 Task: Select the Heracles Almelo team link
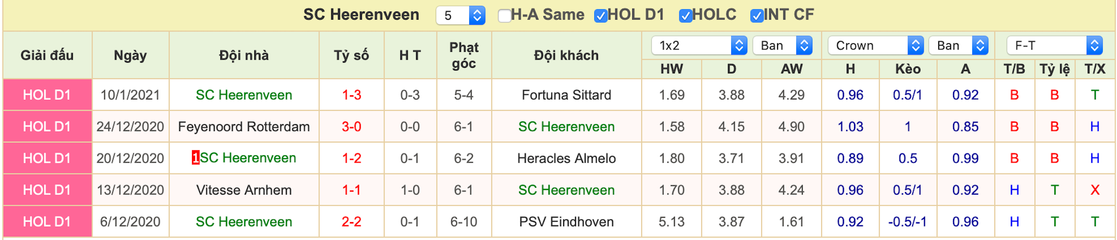(x=566, y=158)
